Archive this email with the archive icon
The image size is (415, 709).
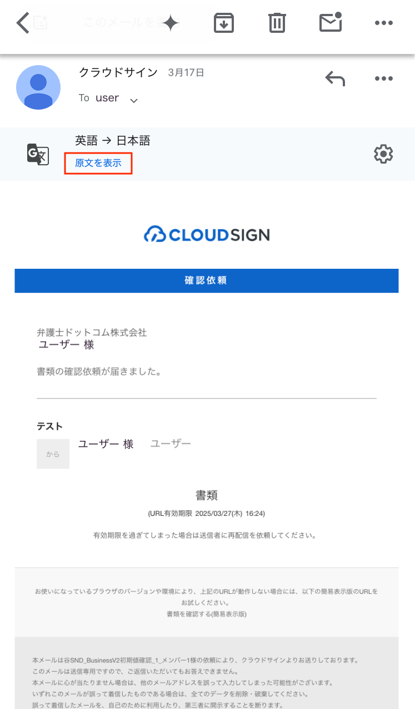(224, 23)
